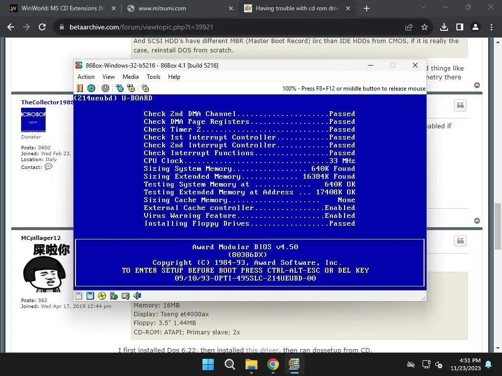Click the page scrollbar up arrow
Screen dimensions: 502x376
coord(498,42)
